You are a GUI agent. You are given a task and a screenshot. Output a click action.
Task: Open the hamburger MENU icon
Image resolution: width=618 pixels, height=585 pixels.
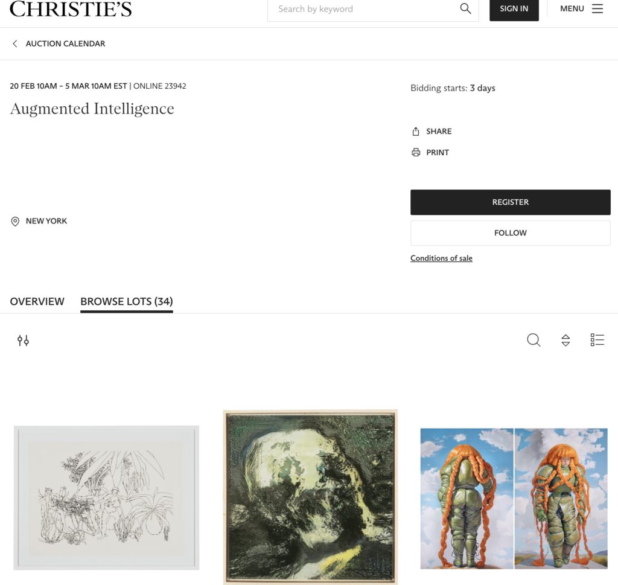(597, 8)
